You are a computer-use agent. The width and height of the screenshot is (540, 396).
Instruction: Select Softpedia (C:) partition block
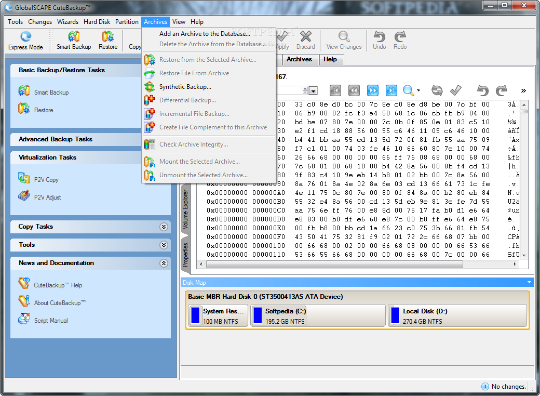click(318, 315)
